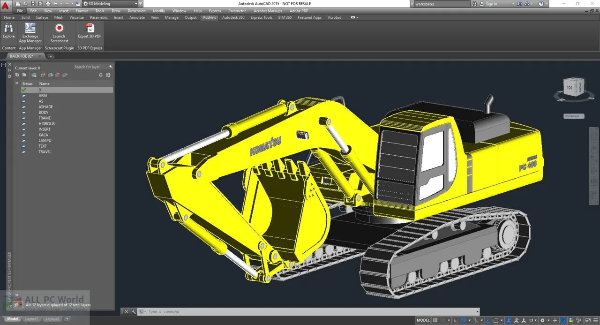The image size is (600, 325).
Task: Click add layout plus button beside Layout2
Action: [67, 319]
